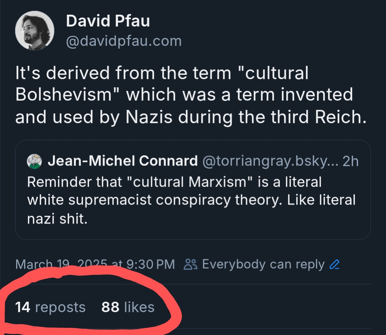Click the 2h timestamp on quoted post
The height and width of the screenshot is (335, 386).
click(350, 161)
